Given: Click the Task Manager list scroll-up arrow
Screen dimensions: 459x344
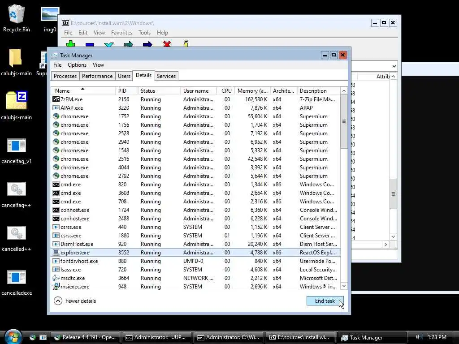Looking at the screenshot, I should click(x=344, y=90).
